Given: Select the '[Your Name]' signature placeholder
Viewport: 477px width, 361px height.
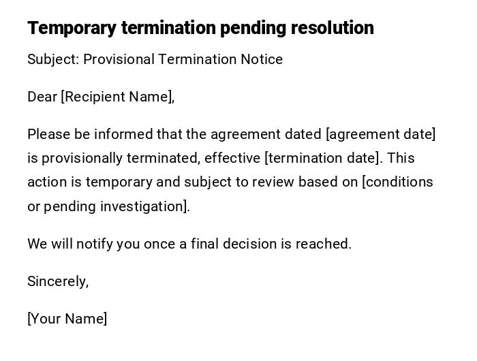Looking at the screenshot, I should (x=67, y=319).
